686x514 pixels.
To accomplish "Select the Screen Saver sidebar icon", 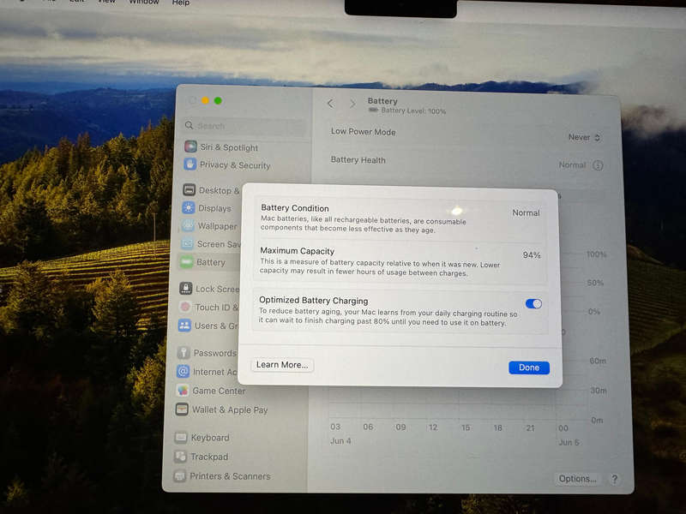I will tap(187, 243).
